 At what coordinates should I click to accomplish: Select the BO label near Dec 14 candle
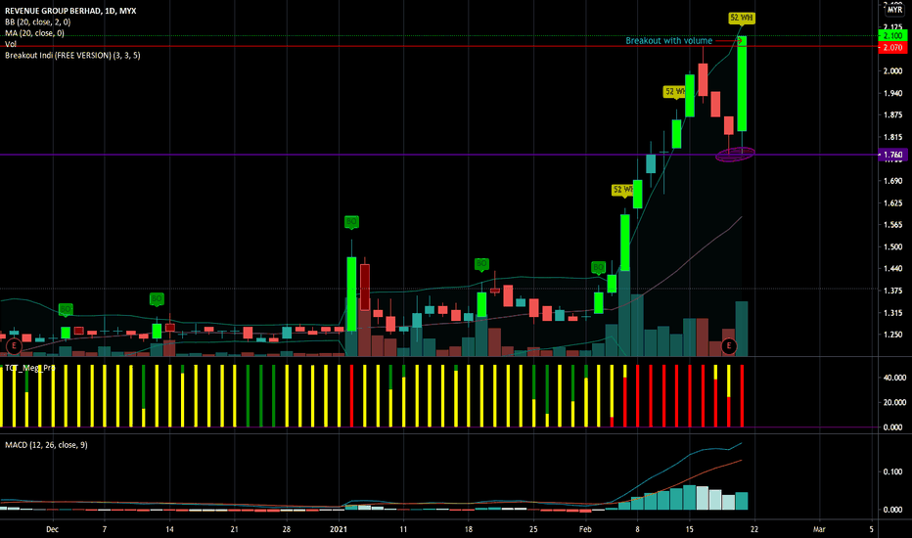pyautogui.click(x=157, y=299)
